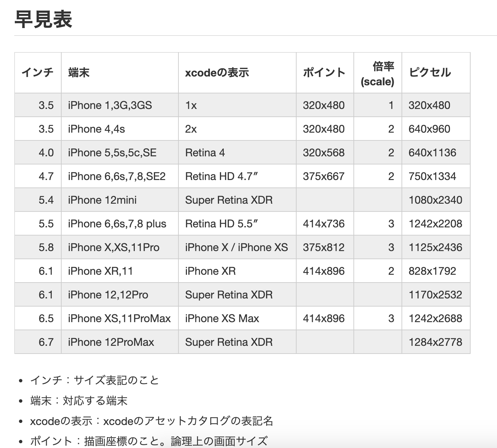The height and width of the screenshot is (448, 497).
Task: Click the iPhone X,XS,11Pro cell
Action: pos(120,247)
